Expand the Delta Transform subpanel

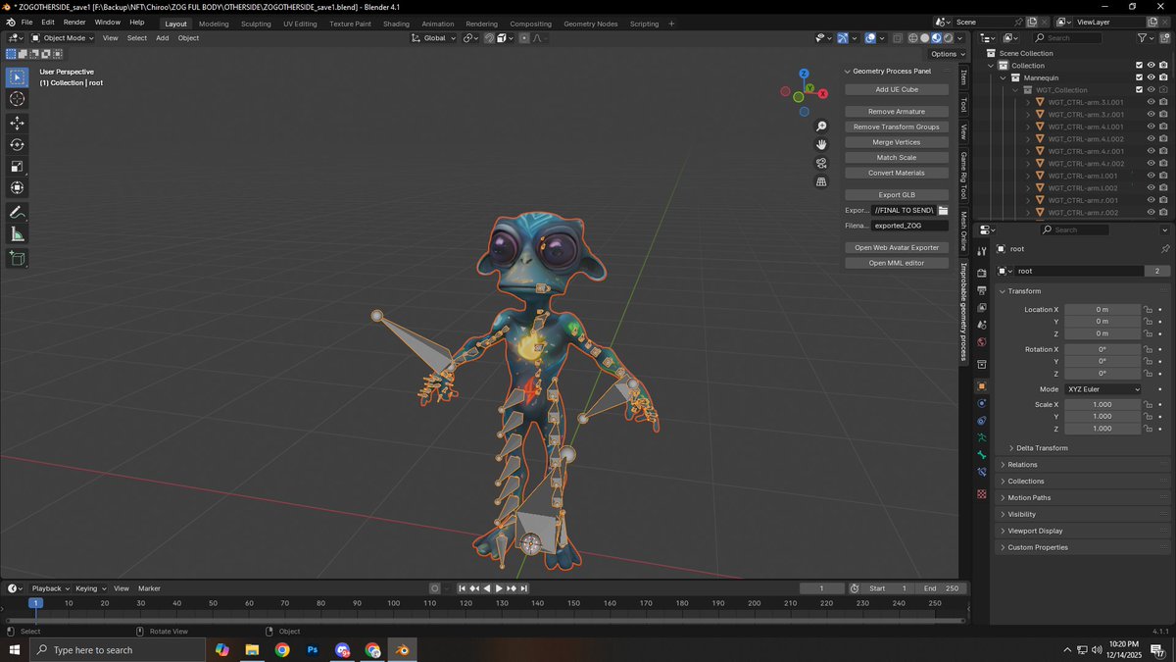point(1042,448)
